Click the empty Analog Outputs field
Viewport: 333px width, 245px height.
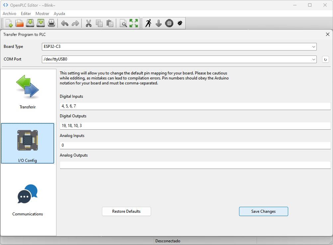(195, 165)
